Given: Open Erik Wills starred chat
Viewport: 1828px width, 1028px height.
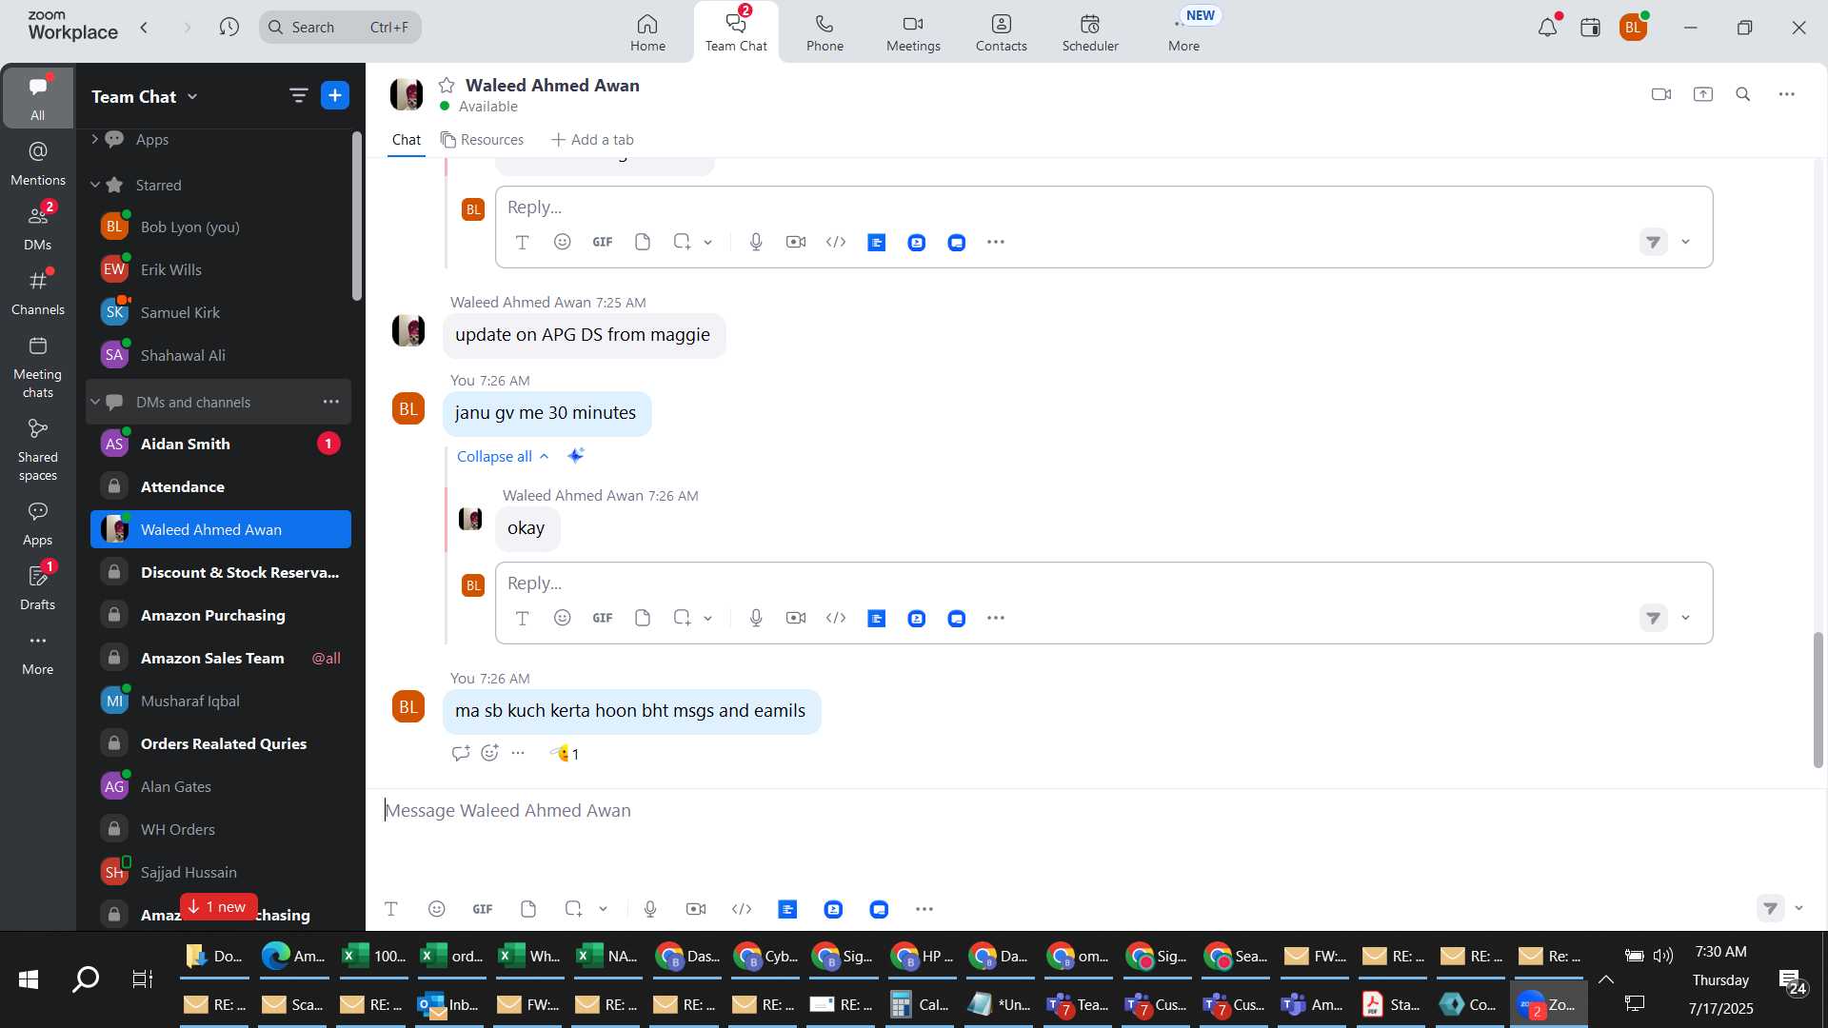Looking at the screenshot, I should pyautogui.click(x=221, y=269).
